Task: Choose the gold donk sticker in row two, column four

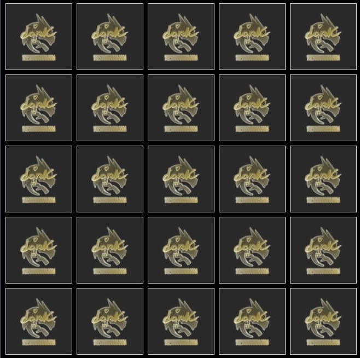Action: [x=252, y=108]
